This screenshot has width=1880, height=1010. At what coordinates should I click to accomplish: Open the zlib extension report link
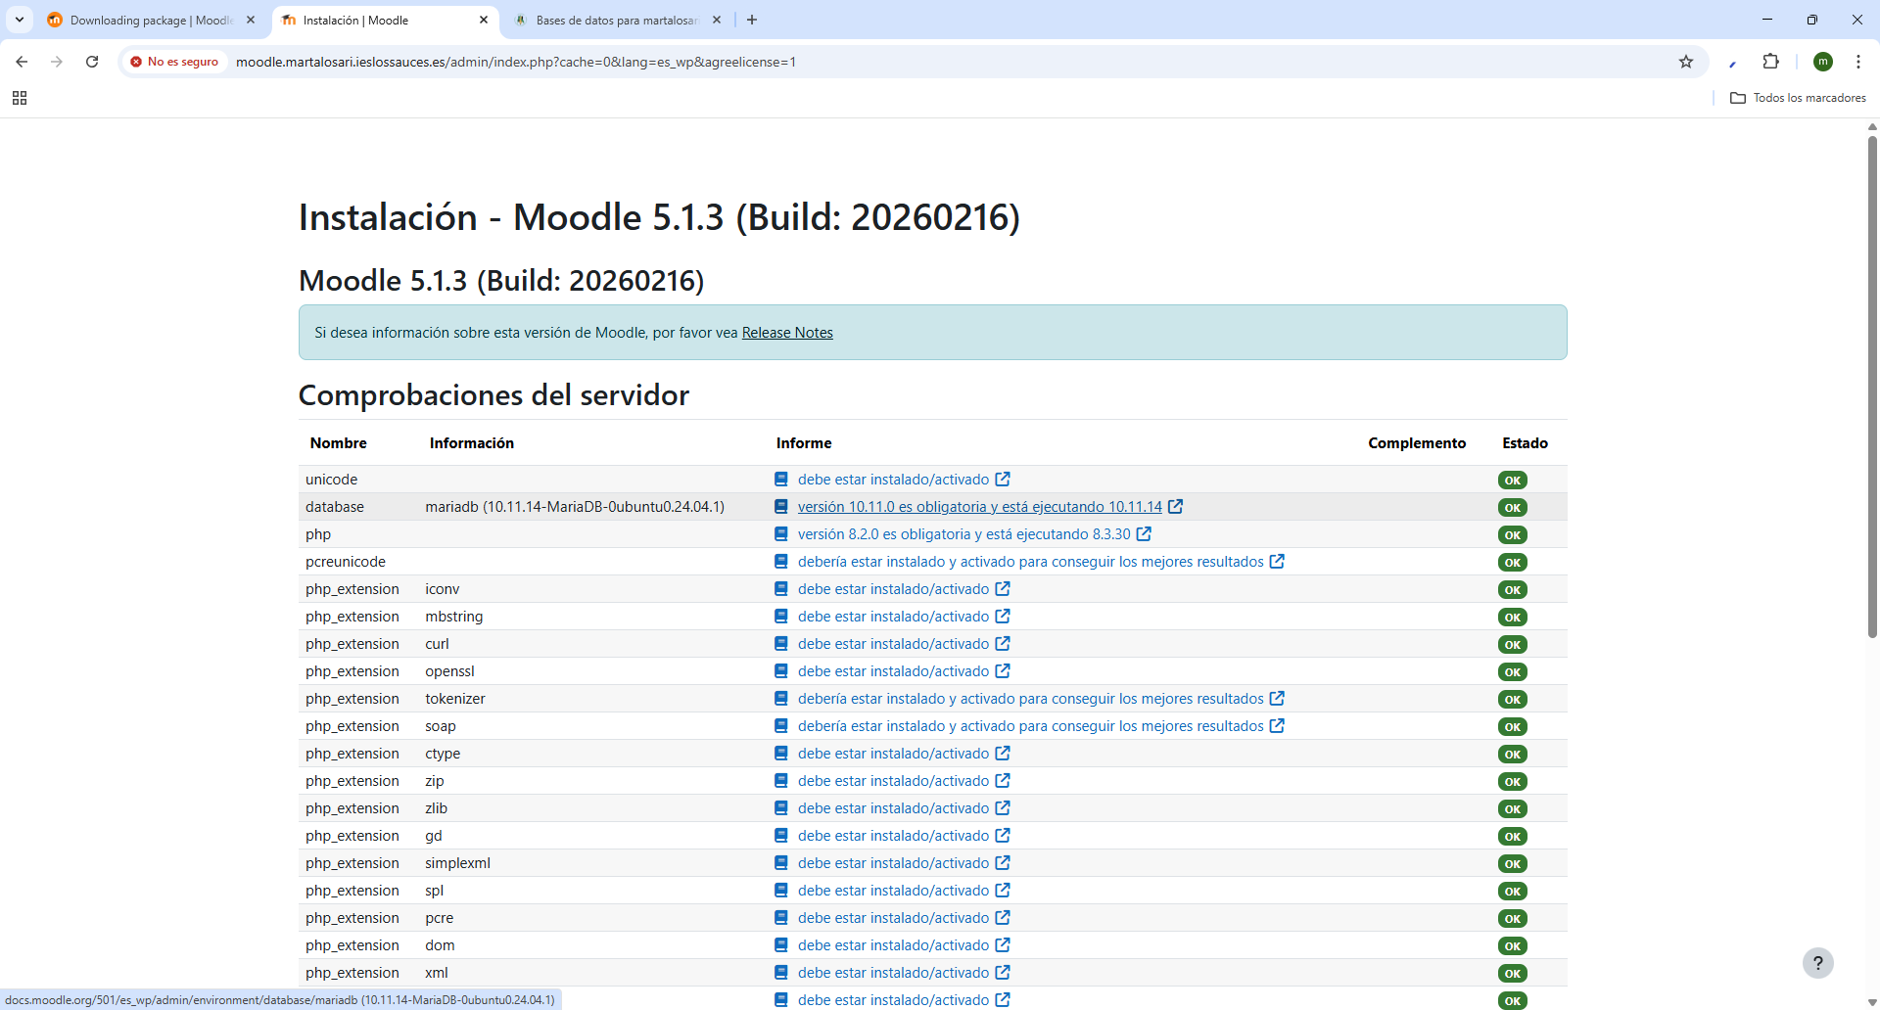tap(893, 808)
